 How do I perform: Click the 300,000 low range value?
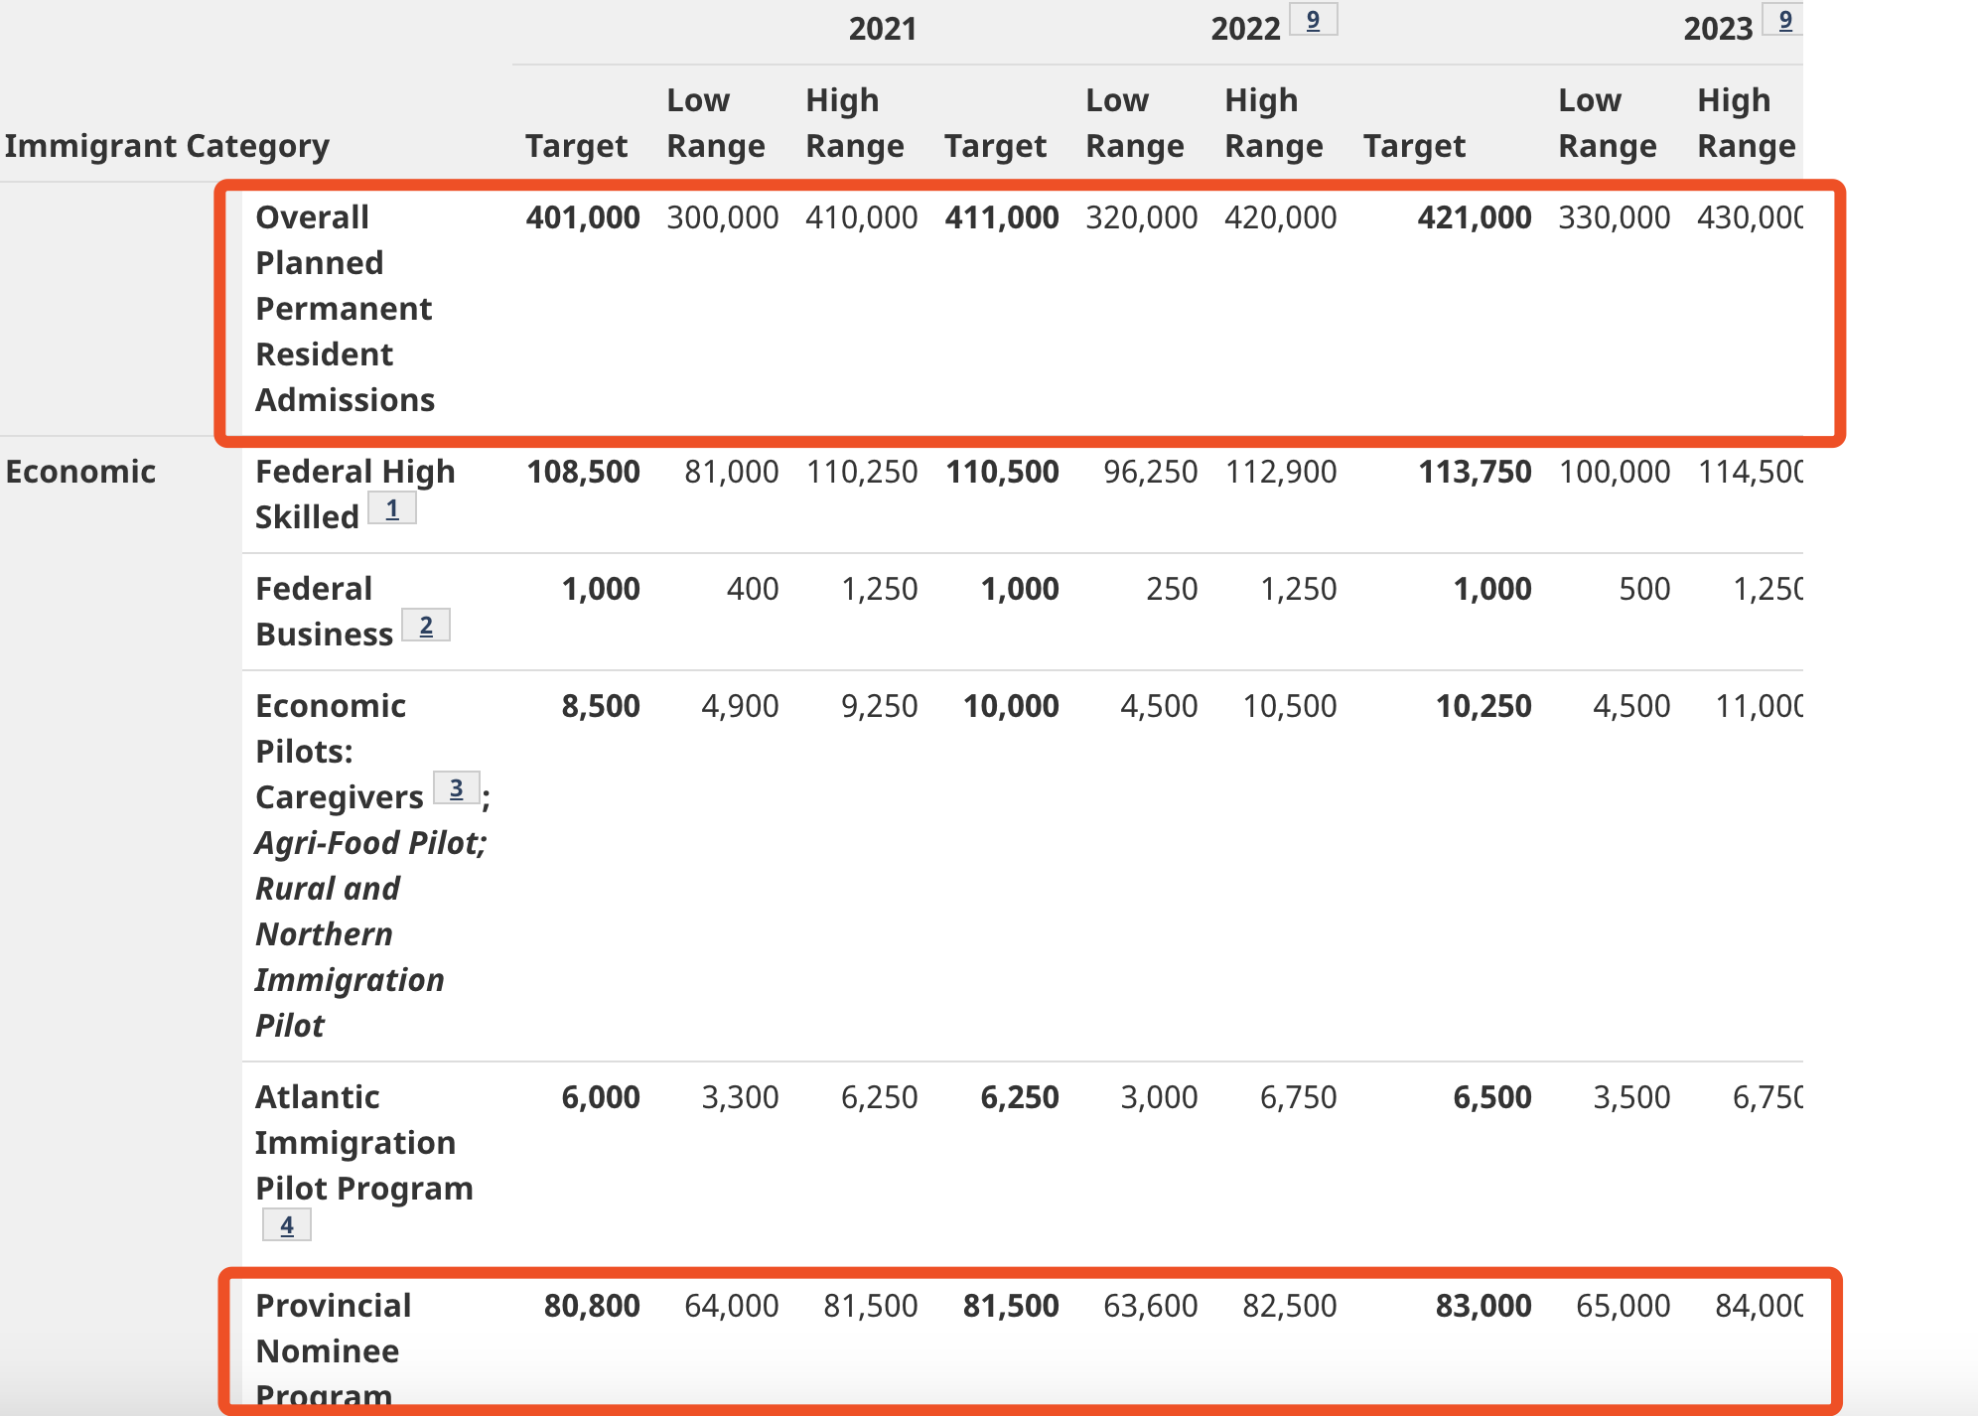(723, 217)
